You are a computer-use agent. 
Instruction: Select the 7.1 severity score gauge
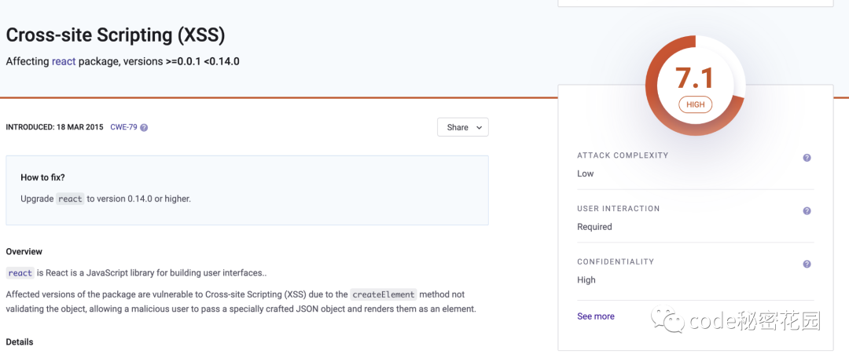(x=695, y=85)
